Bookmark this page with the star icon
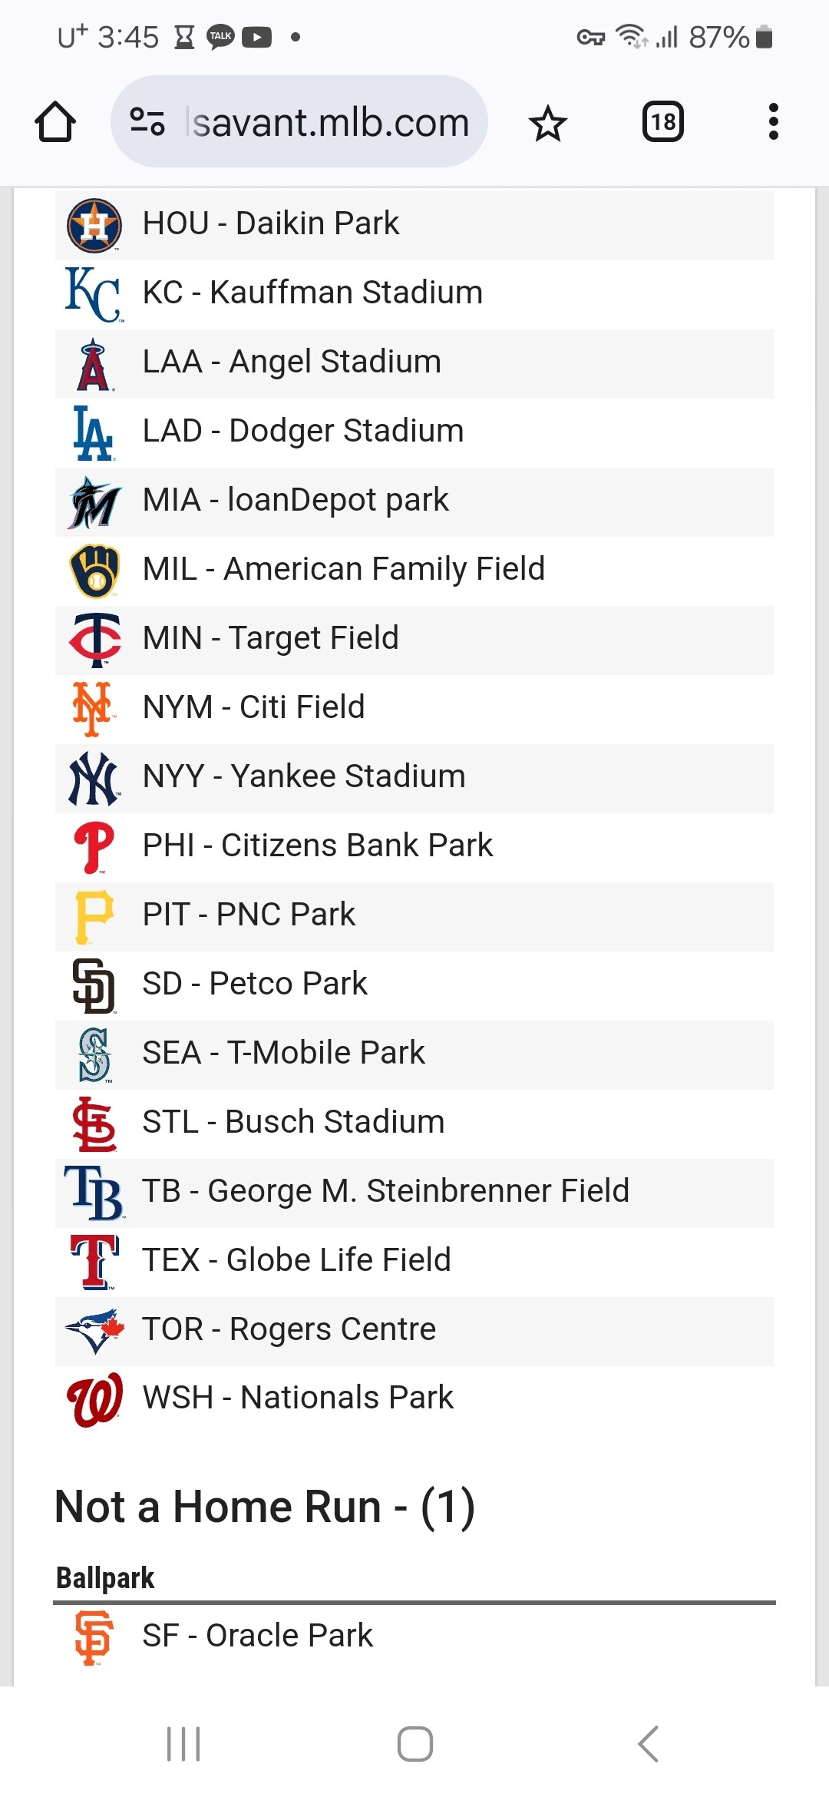The image size is (829, 1797). (548, 123)
